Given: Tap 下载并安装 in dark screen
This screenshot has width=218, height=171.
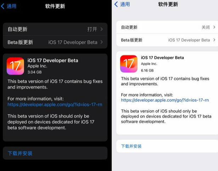Looking at the screenshot, I should pyautogui.click(x=20, y=153).
